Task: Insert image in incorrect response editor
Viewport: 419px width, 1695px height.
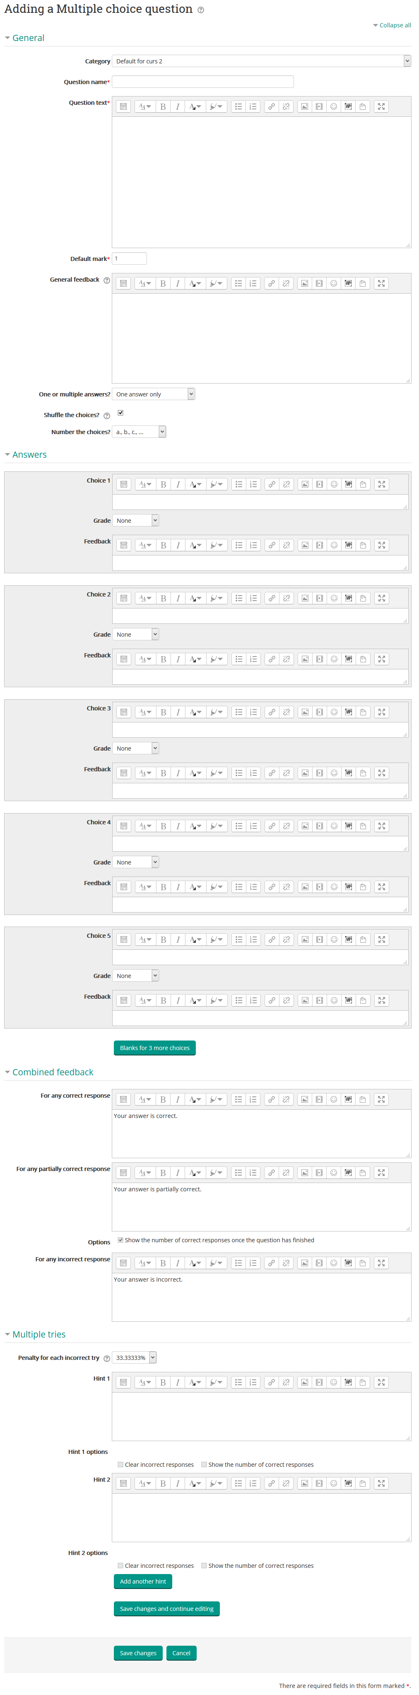Action: 305,1263
